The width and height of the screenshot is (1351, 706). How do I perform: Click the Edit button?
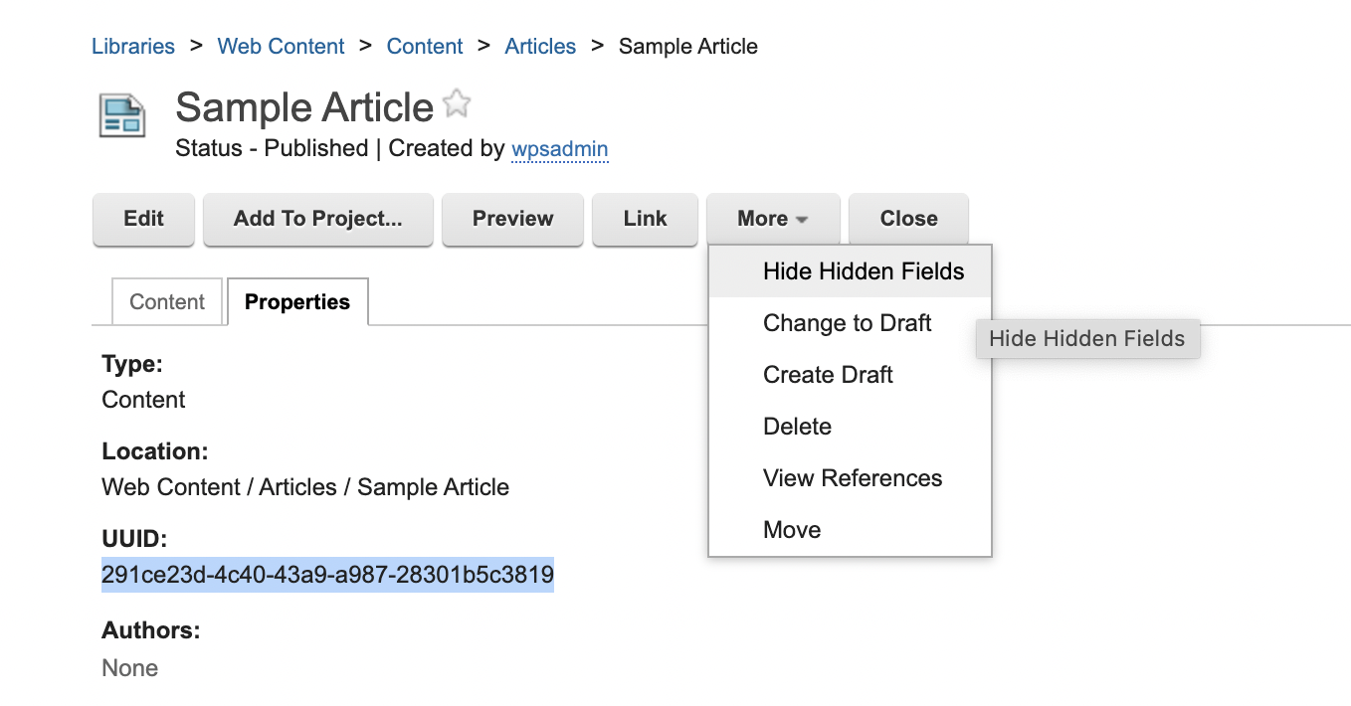[x=143, y=219]
